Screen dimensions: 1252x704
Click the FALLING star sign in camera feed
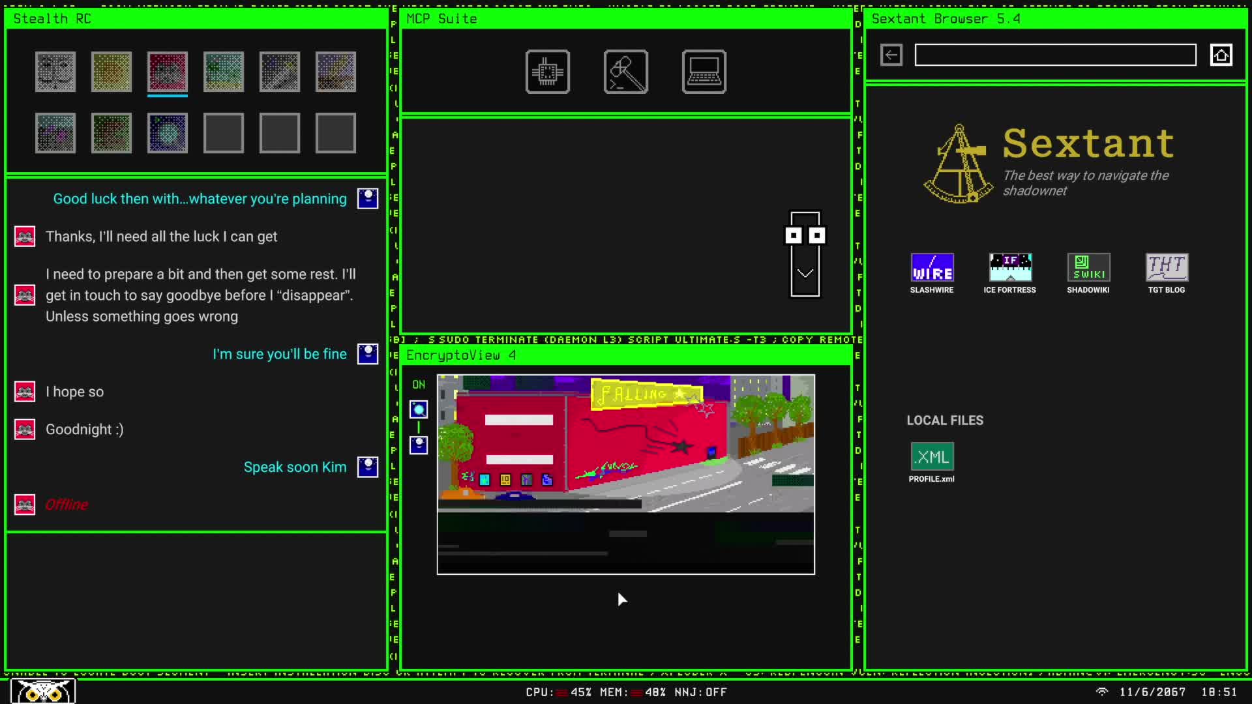point(647,394)
